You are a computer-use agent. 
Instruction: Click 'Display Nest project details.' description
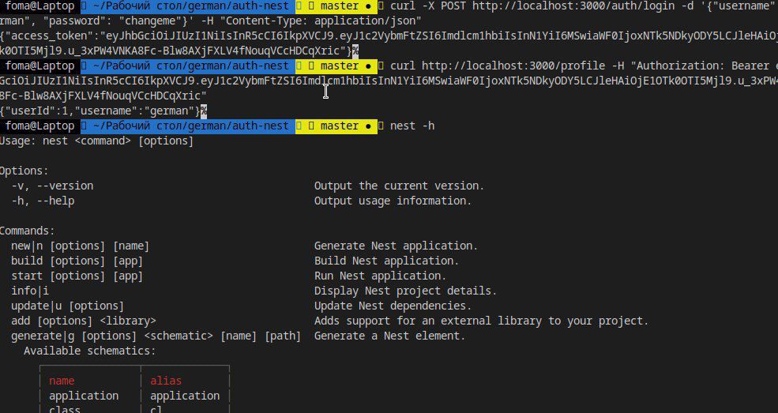[x=405, y=291]
